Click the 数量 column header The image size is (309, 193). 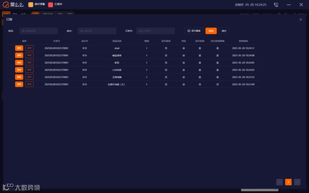(146, 41)
